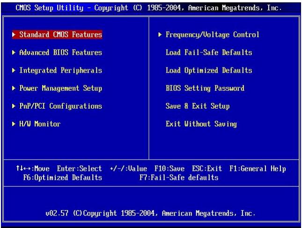This screenshot has height=228, width=302.
Task: Click the F6:Optimized Defaults hint
Action: 63,177
